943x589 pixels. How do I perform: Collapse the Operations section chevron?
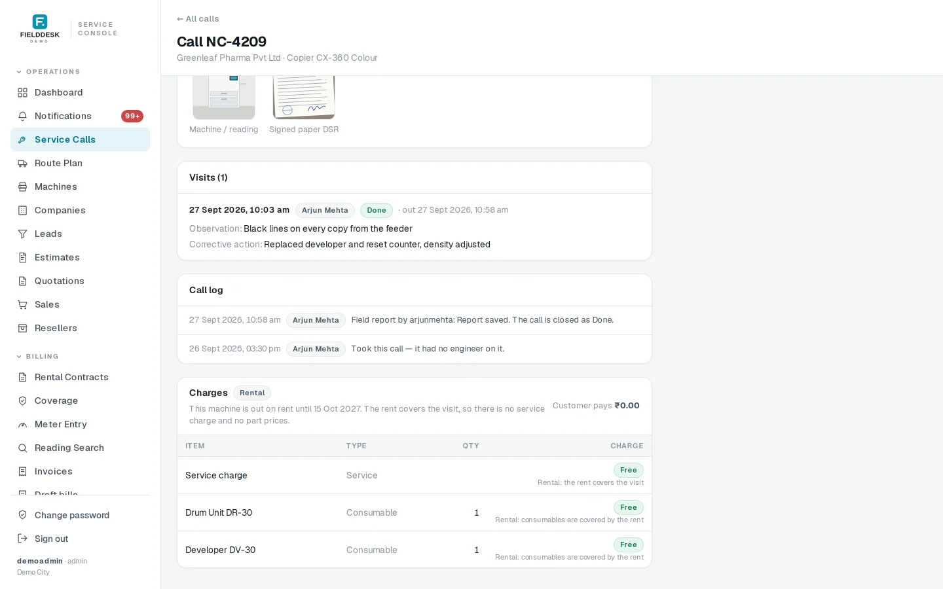[x=19, y=72]
